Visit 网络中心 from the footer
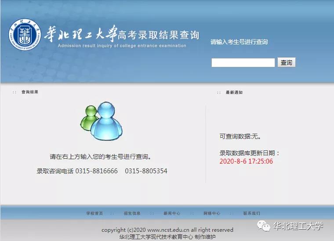Screen dimensions: 334x241 coord(211,213)
